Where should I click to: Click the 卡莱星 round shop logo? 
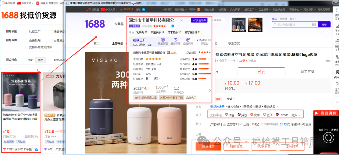(119, 24)
